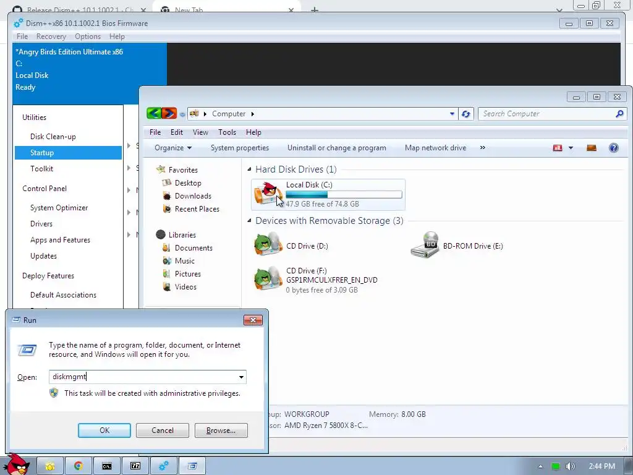Open the address bar history dropdown

(x=452, y=114)
